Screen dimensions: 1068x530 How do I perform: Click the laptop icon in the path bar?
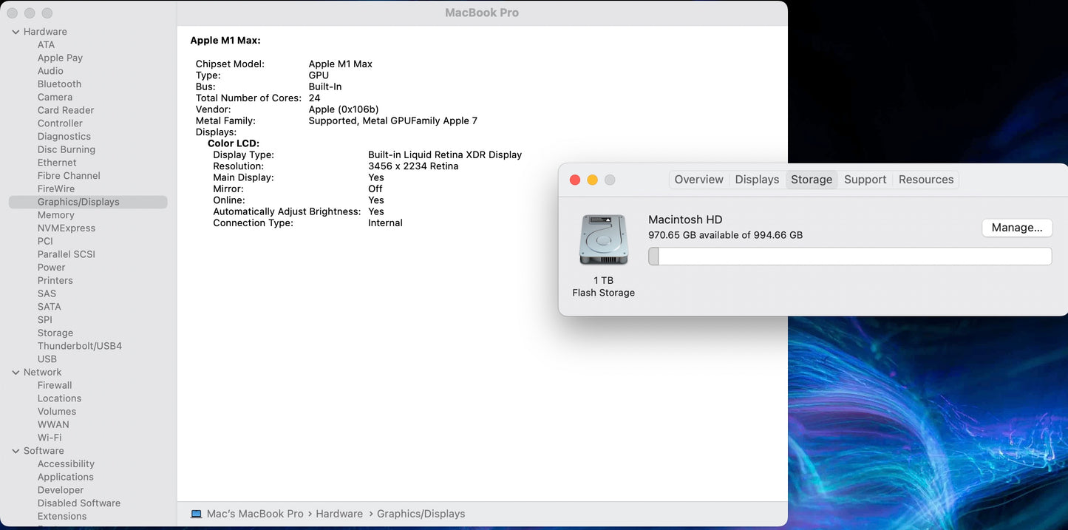[x=196, y=514]
